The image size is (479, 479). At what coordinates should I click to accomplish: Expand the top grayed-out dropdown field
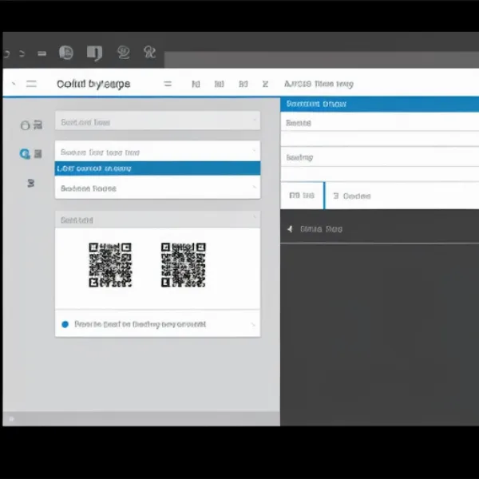tap(157, 122)
